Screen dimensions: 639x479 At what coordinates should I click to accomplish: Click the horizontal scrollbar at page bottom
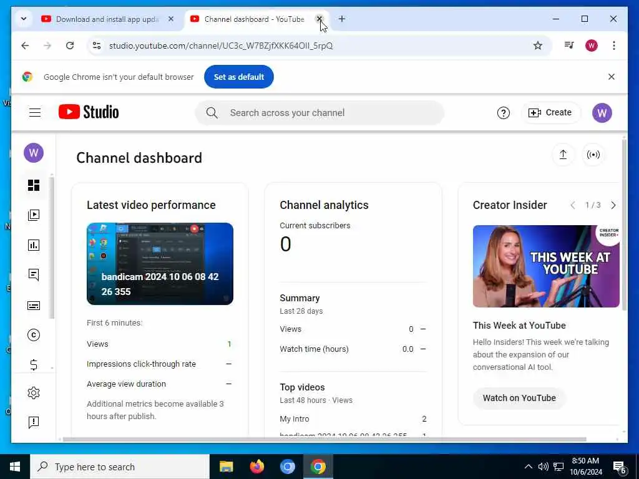[x=324, y=440]
